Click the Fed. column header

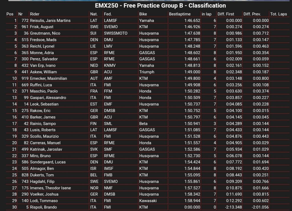pyautogui.click(x=108, y=14)
